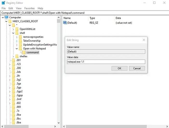Viewport: 169px width, 128px height.
Task: Select the .8be folder icon
Action: [13, 123]
